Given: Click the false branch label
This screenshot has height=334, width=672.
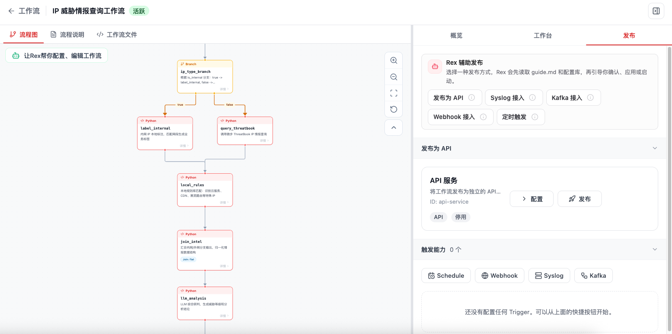Looking at the screenshot, I should pos(230,105).
